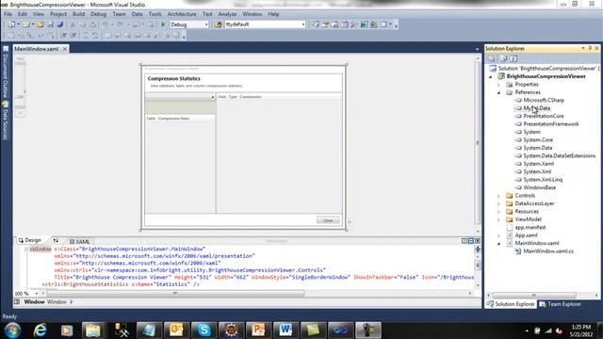Click the Open File toolbar icon

41,24
